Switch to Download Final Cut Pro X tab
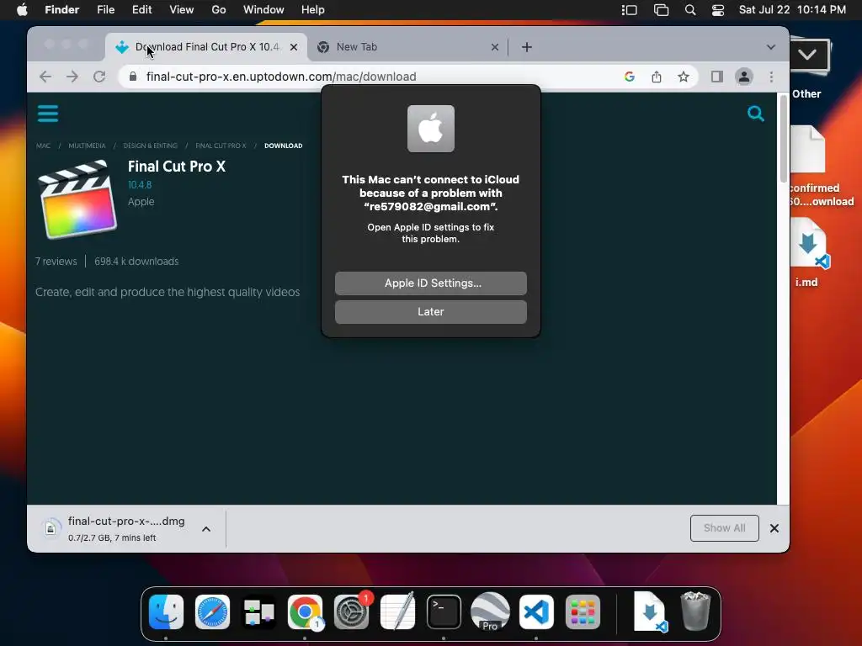 [x=206, y=47]
